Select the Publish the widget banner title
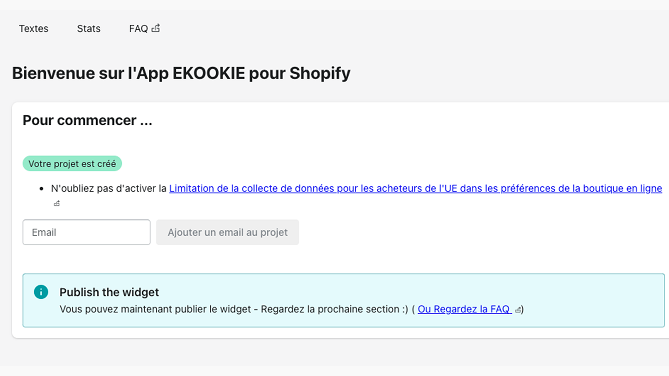 109,292
